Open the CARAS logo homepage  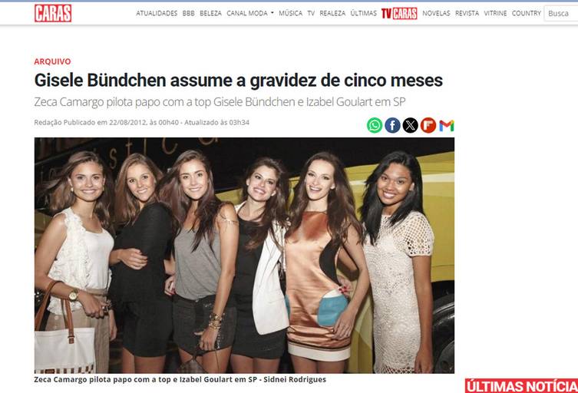(x=53, y=13)
